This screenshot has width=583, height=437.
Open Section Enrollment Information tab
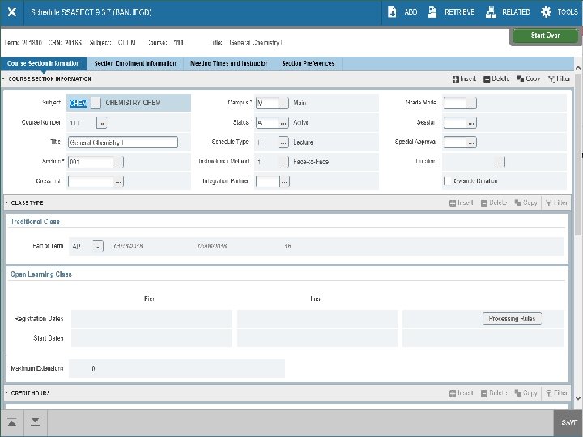[135, 64]
